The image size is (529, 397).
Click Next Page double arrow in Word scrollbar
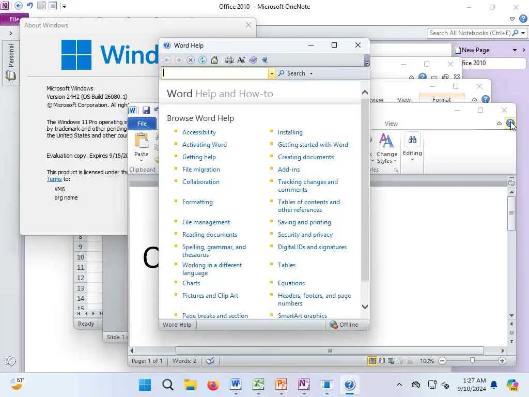[511, 341]
